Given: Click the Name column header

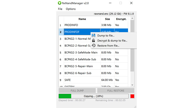Looking at the screenshot, I should pos(82,19).
